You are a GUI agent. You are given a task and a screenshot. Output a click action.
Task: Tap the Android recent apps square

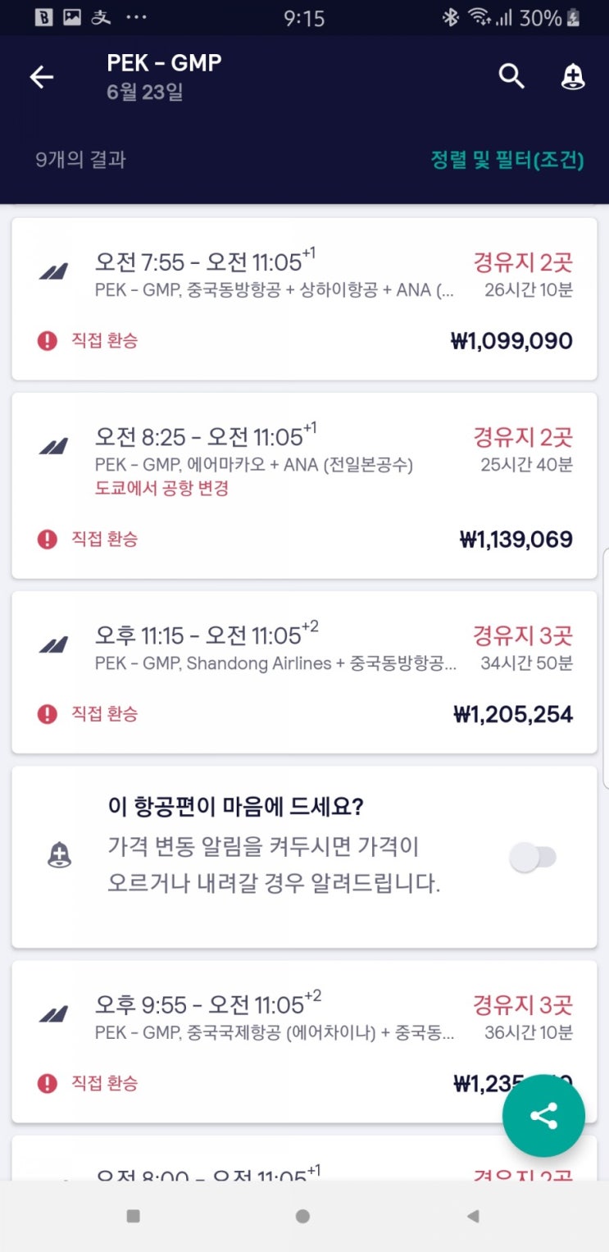coord(133,1216)
